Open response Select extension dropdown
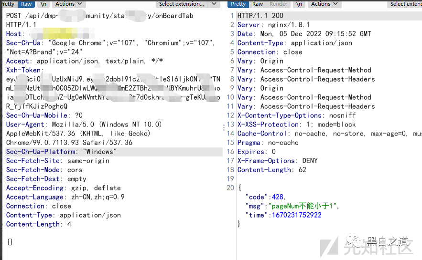422x260 pixels. [405, 4]
